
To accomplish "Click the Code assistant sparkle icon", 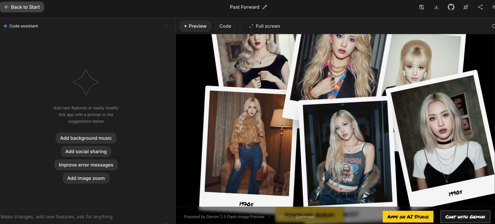I will point(5,26).
